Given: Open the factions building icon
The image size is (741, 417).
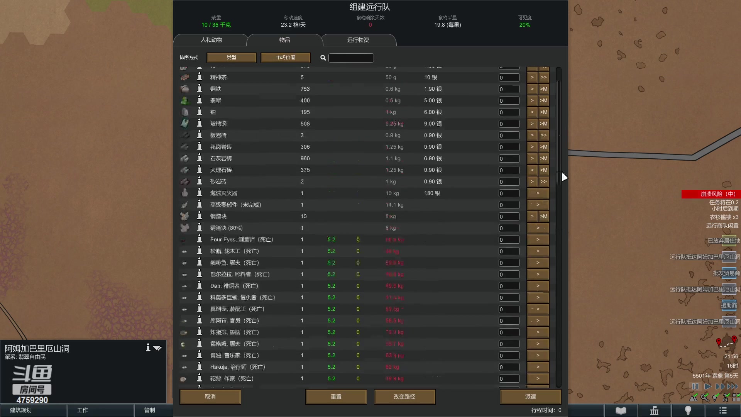Looking at the screenshot, I should pyautogui.click(x=654, y=410).
